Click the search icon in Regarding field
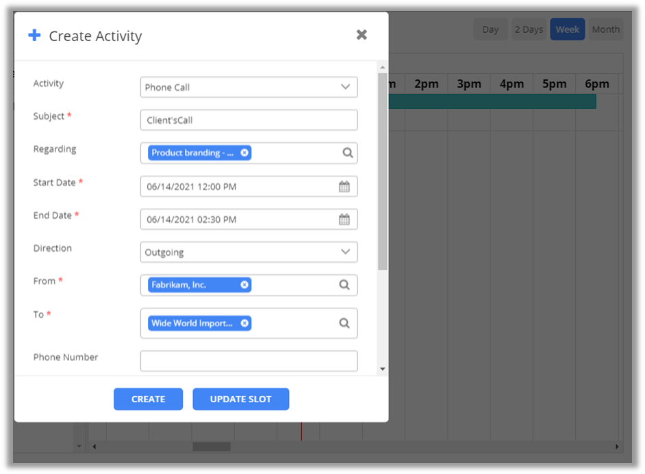The height and width of the screenshot is (474, 645). click(x=347, y=153)
